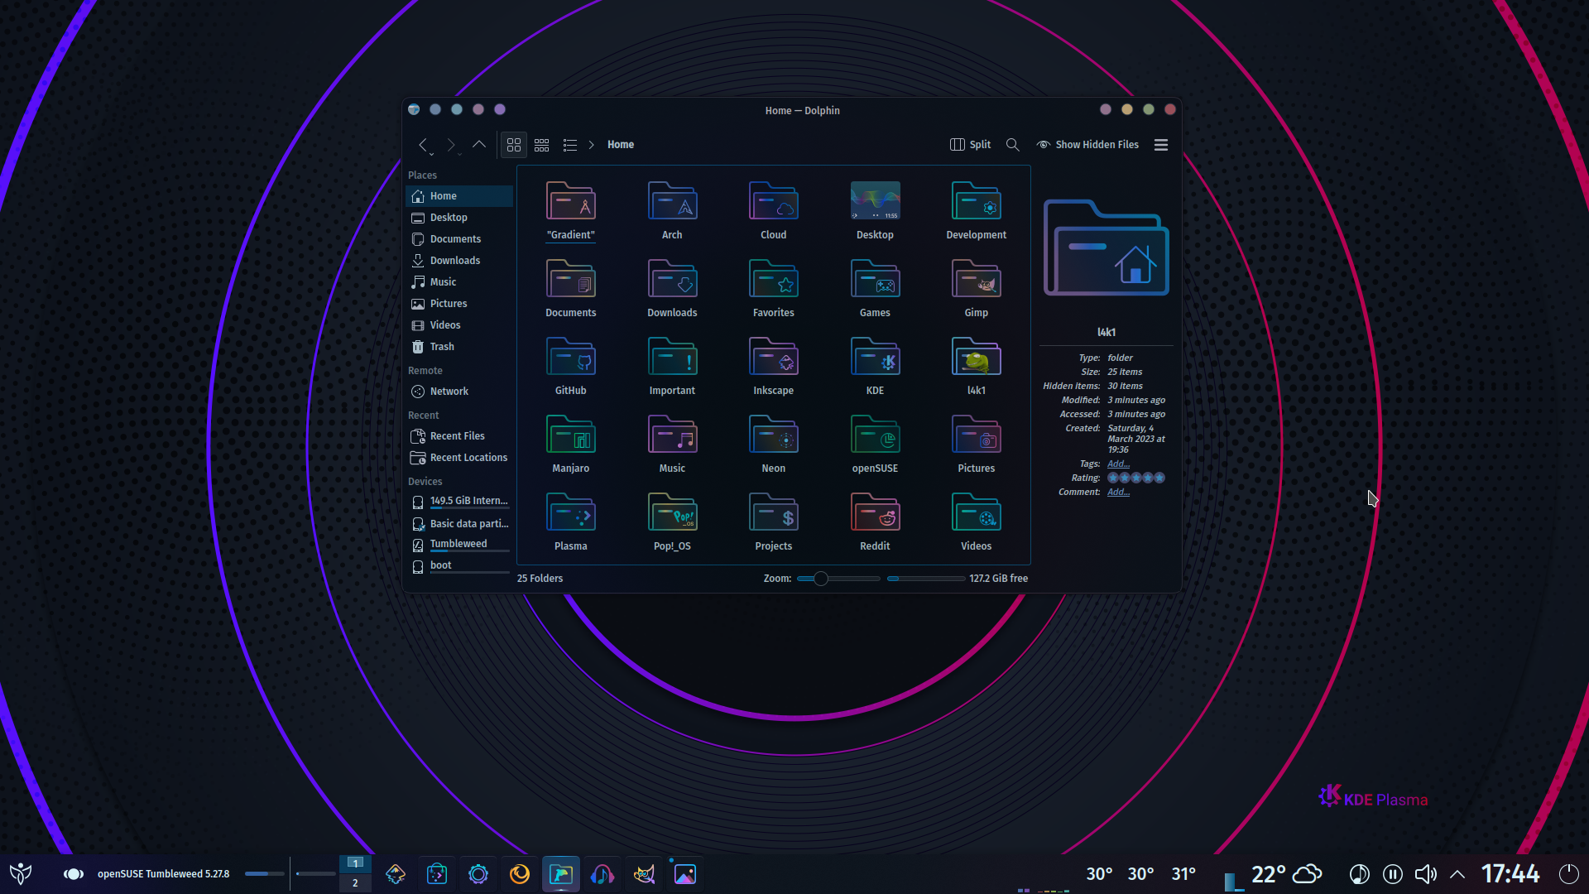Switch to virtual desktop 2 in pager
This screenshot has width=1589, height=894.
[x=355, y=883]
